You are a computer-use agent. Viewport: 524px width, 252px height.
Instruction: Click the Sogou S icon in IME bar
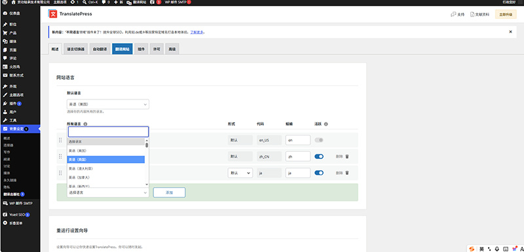pos(472,249)
